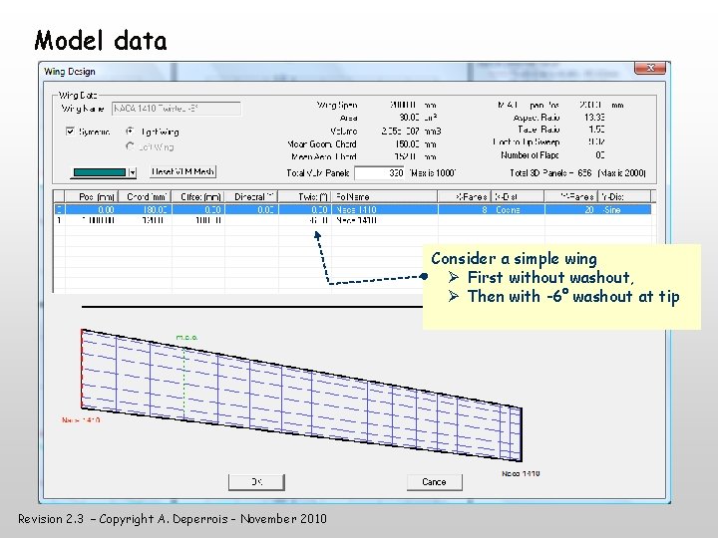Screen dimensions: 718x538
Task: Click the FoilName column header
Action: 384,196
